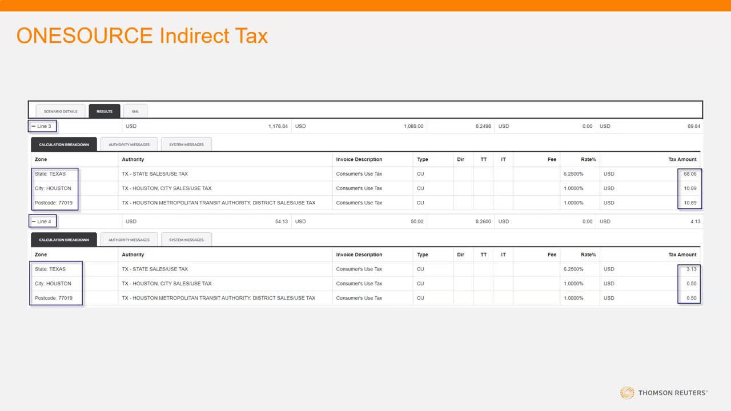Screen dimensions: 731x411
Task: Open Authority Messages tab under Line 3
Action: click(129, 145)
